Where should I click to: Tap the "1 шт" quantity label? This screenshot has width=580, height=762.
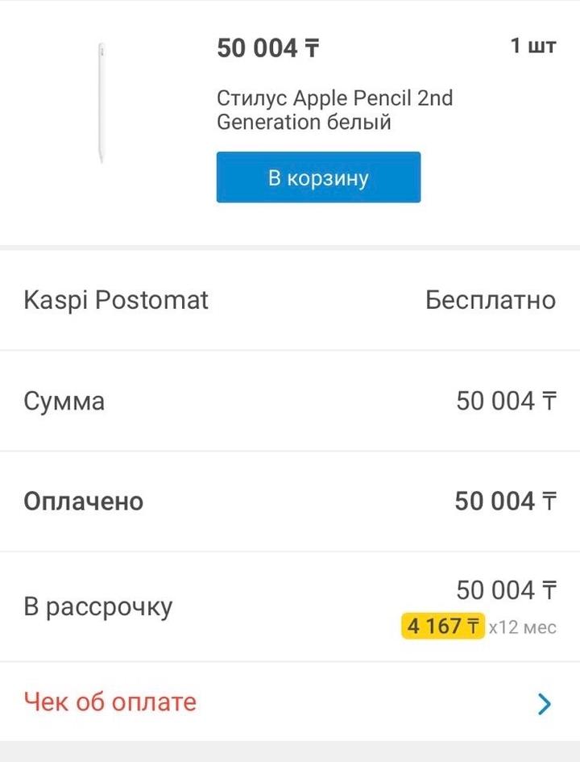(532, 46)
